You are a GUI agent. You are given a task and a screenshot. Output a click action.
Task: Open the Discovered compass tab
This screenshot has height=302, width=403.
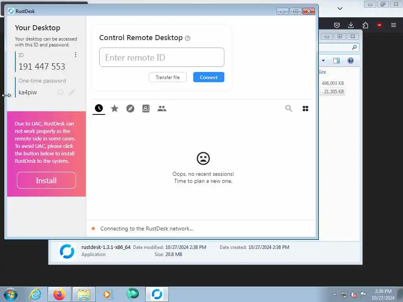tap(130, 109)
